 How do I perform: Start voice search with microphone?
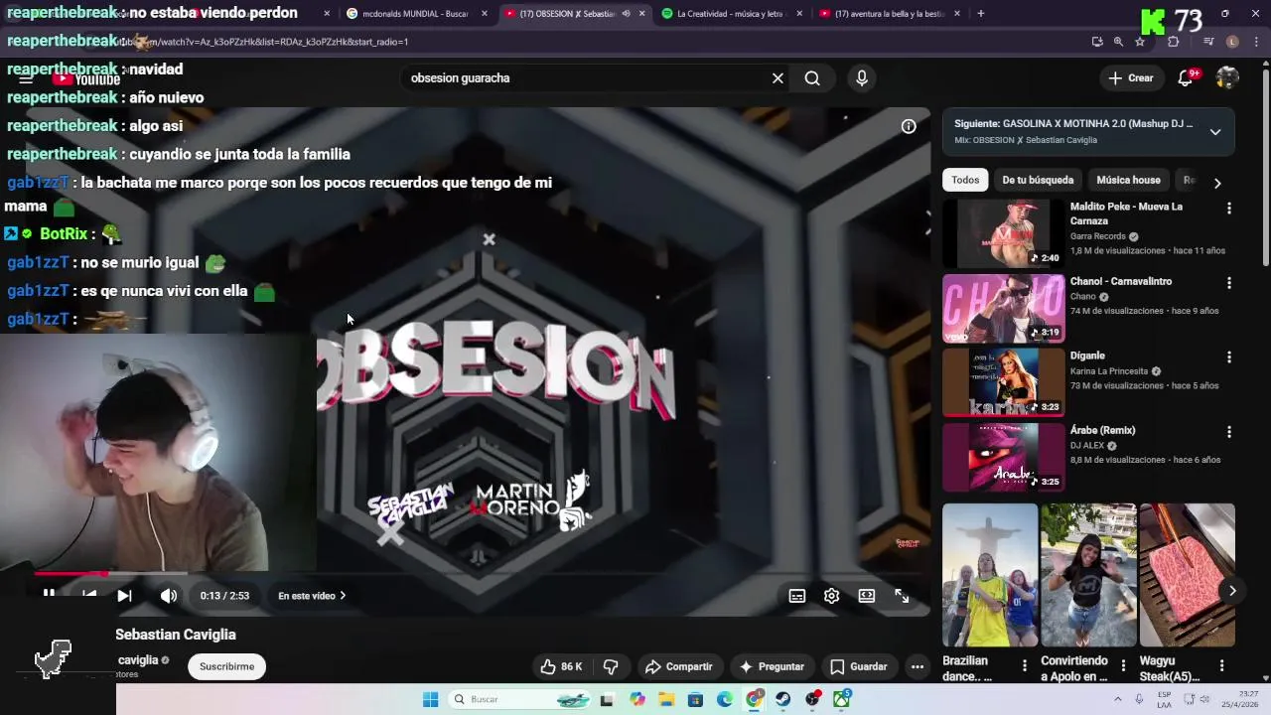862,78
